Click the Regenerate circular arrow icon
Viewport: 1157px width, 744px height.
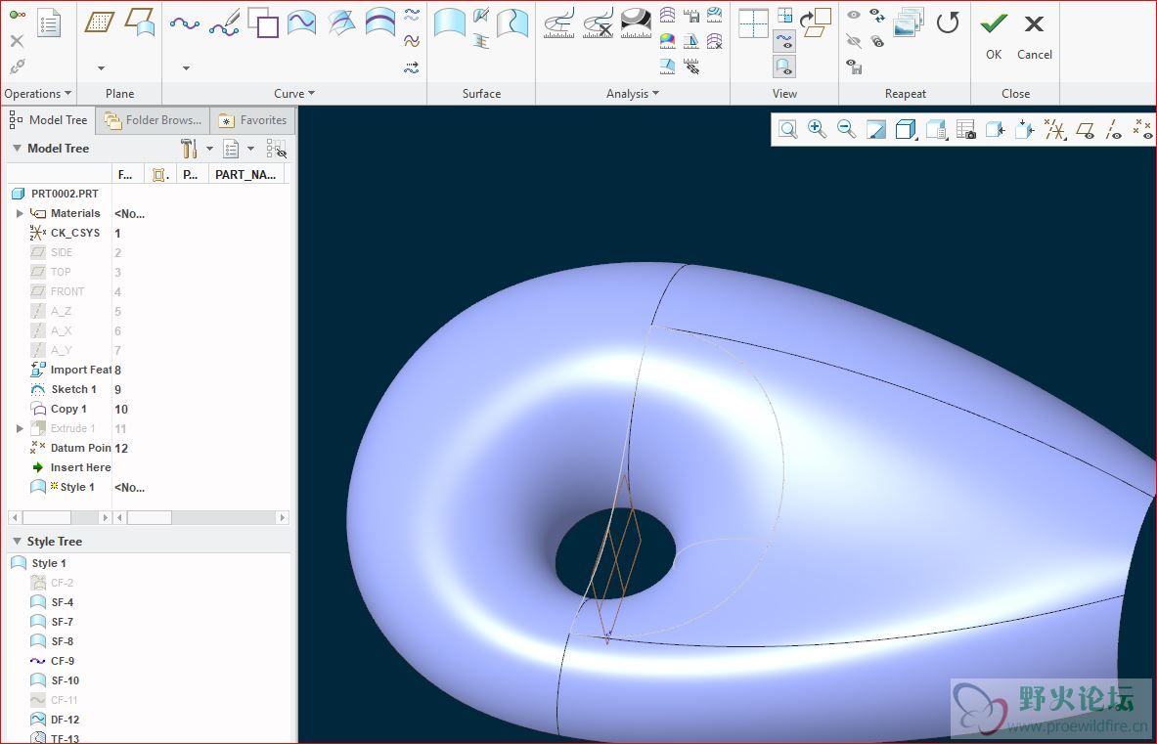(x=948, y=22)
